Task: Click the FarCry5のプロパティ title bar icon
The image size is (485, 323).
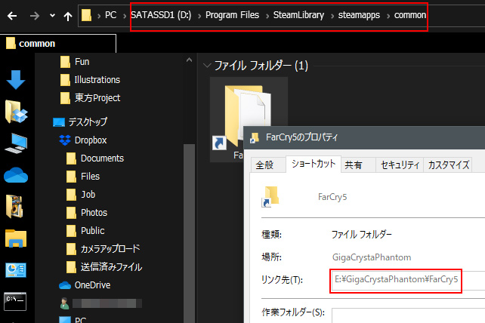Action: [x=255, y=137]
